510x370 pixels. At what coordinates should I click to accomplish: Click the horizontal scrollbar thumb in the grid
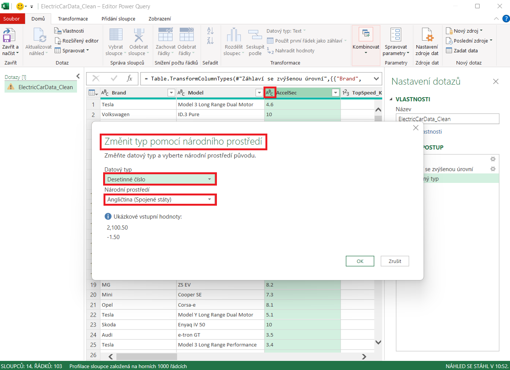[x=147, y=357]
